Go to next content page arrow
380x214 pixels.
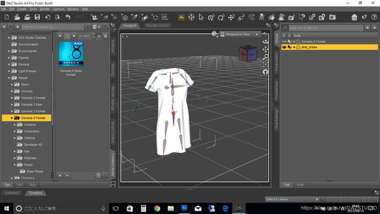74,36
